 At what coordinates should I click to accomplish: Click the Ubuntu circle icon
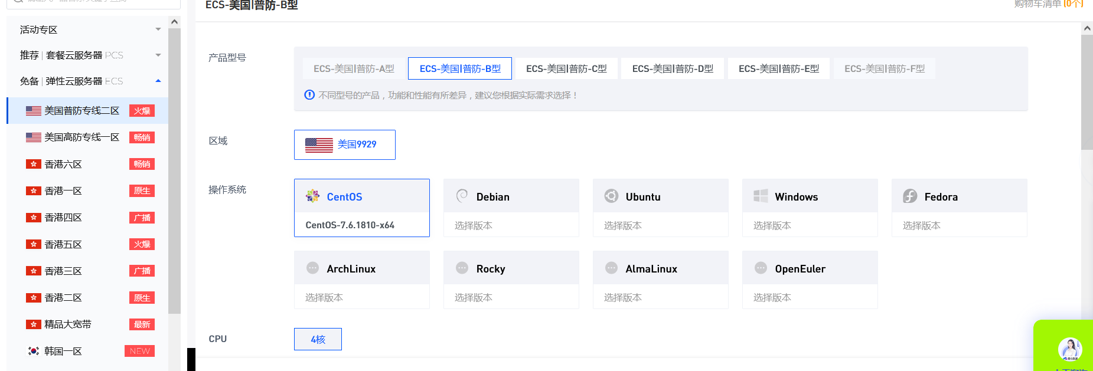click(611, 196)
